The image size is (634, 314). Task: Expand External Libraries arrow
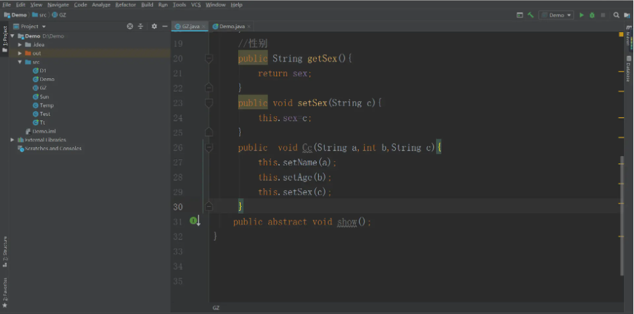point(13,140)
